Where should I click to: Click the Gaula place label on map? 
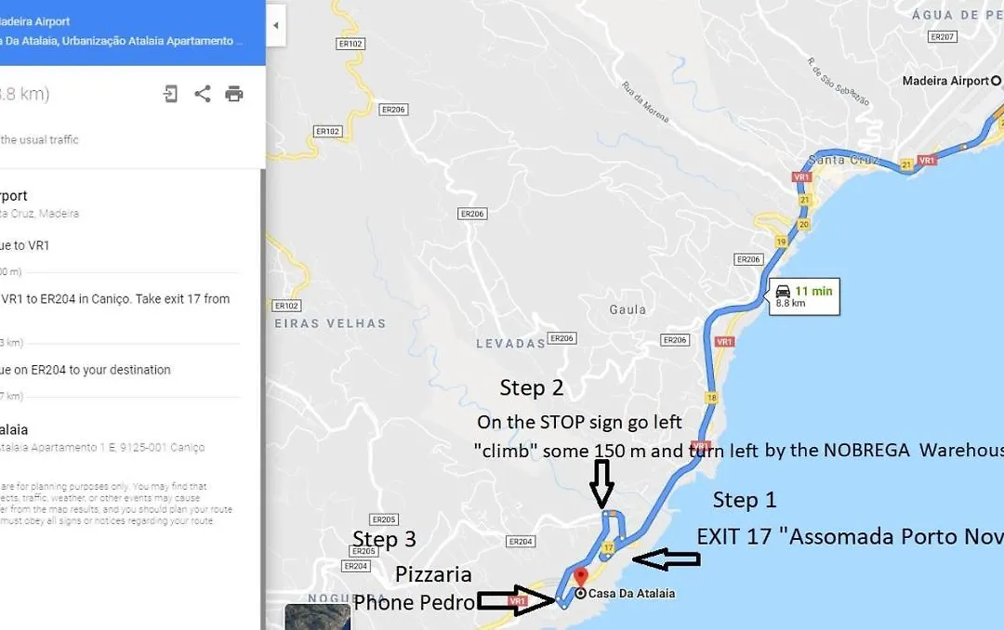627,309
